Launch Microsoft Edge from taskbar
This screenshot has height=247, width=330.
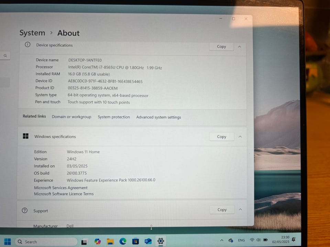coord(123,241)
